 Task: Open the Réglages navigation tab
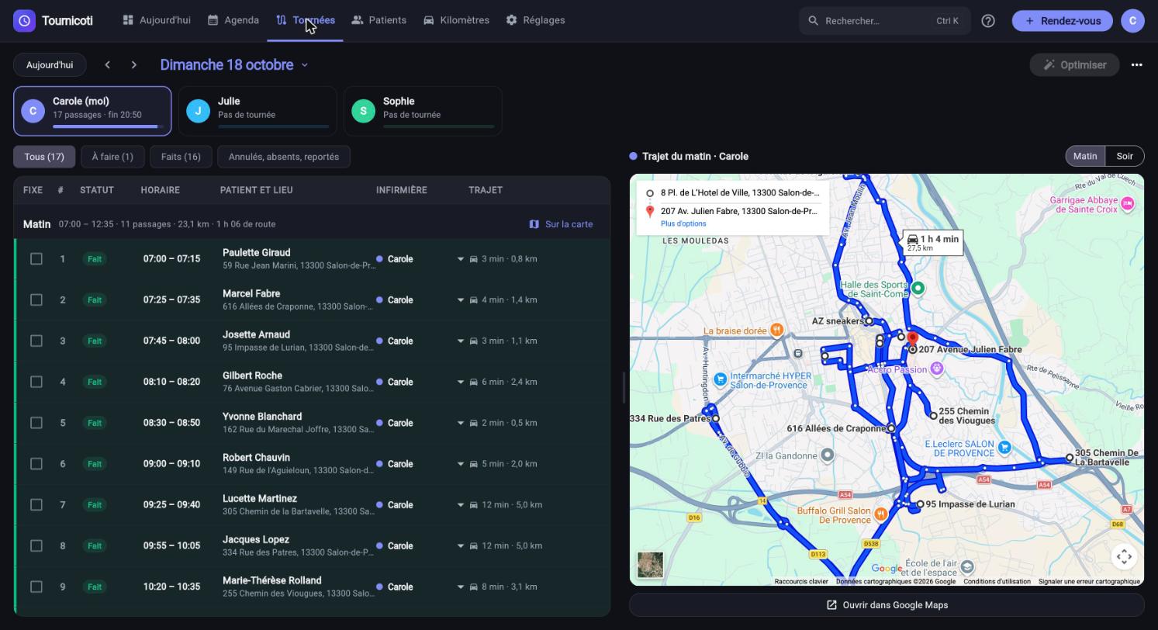(x=535, y=20)
